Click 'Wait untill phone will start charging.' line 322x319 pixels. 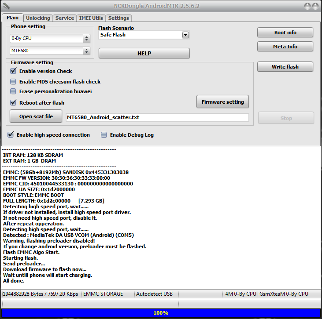(48, 275)
